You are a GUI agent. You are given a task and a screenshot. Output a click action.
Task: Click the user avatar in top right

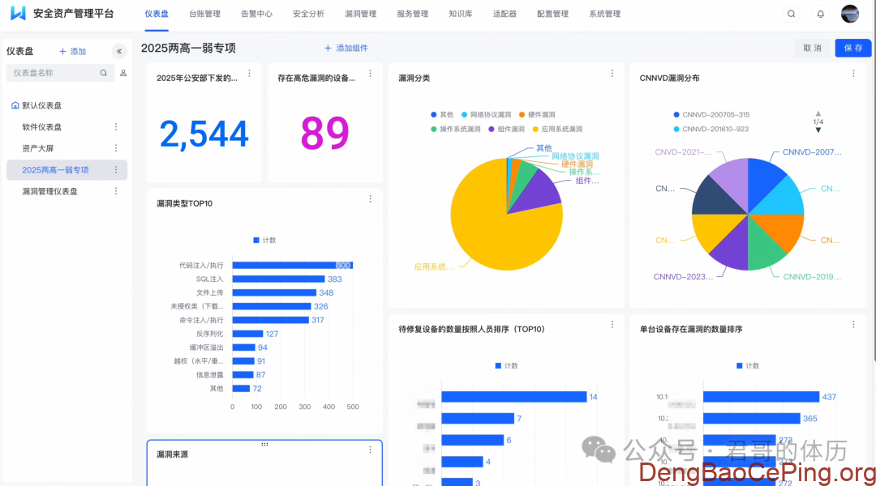point(849,14)
